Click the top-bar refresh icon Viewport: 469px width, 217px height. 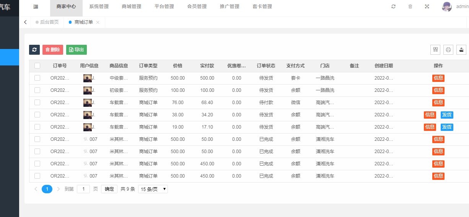(x=393, y=7)
